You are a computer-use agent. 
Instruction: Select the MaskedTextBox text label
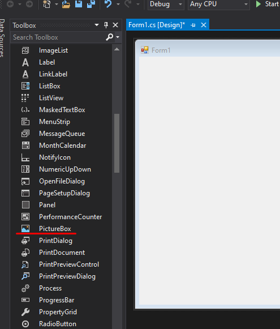(62, 110)
